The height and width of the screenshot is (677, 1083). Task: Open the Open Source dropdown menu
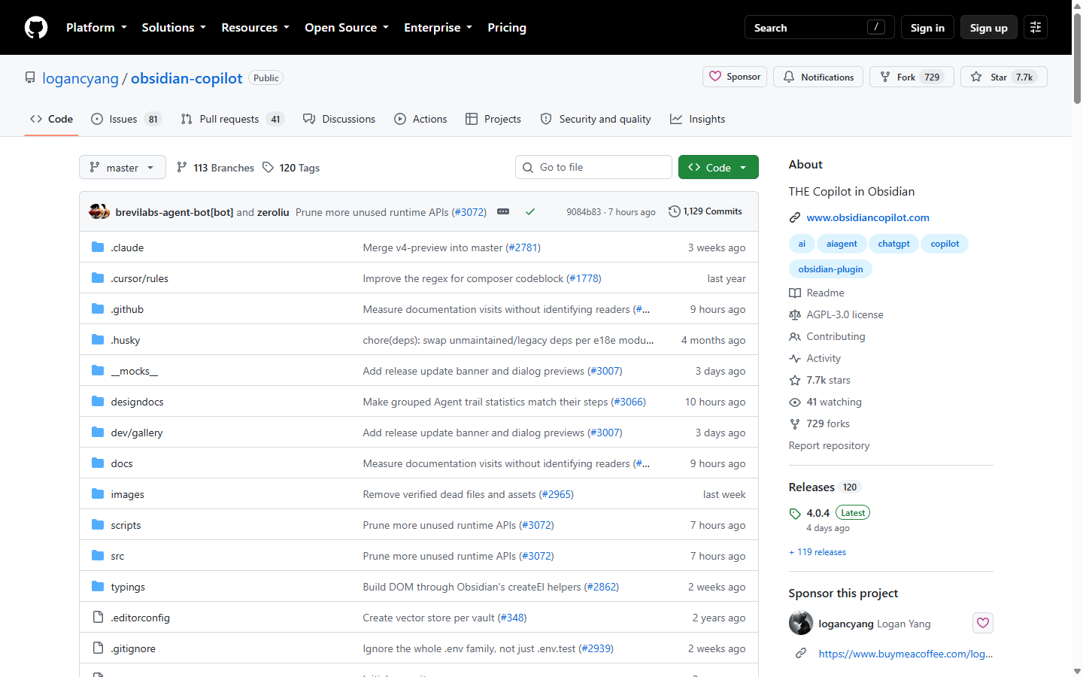click(x=347, y=27)
